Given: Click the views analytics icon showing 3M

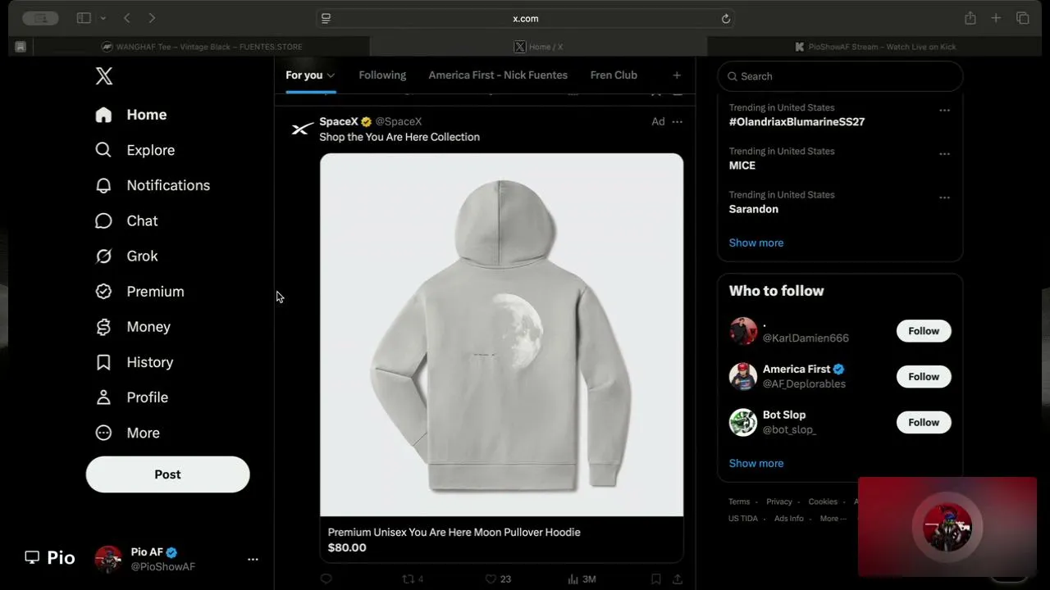Looking at the screenshot, I should click(x=573, y=579).
